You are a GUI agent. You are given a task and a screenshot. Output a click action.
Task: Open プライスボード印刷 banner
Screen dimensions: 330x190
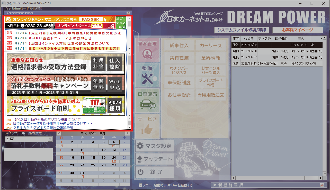tap(66, 105)
